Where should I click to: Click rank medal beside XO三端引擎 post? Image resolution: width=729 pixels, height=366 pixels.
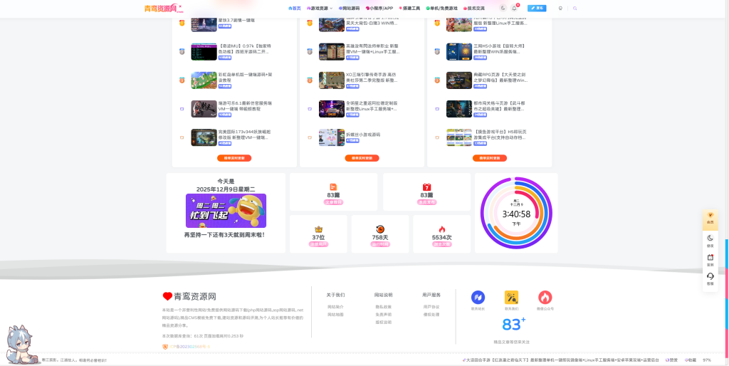pos(310,80)
